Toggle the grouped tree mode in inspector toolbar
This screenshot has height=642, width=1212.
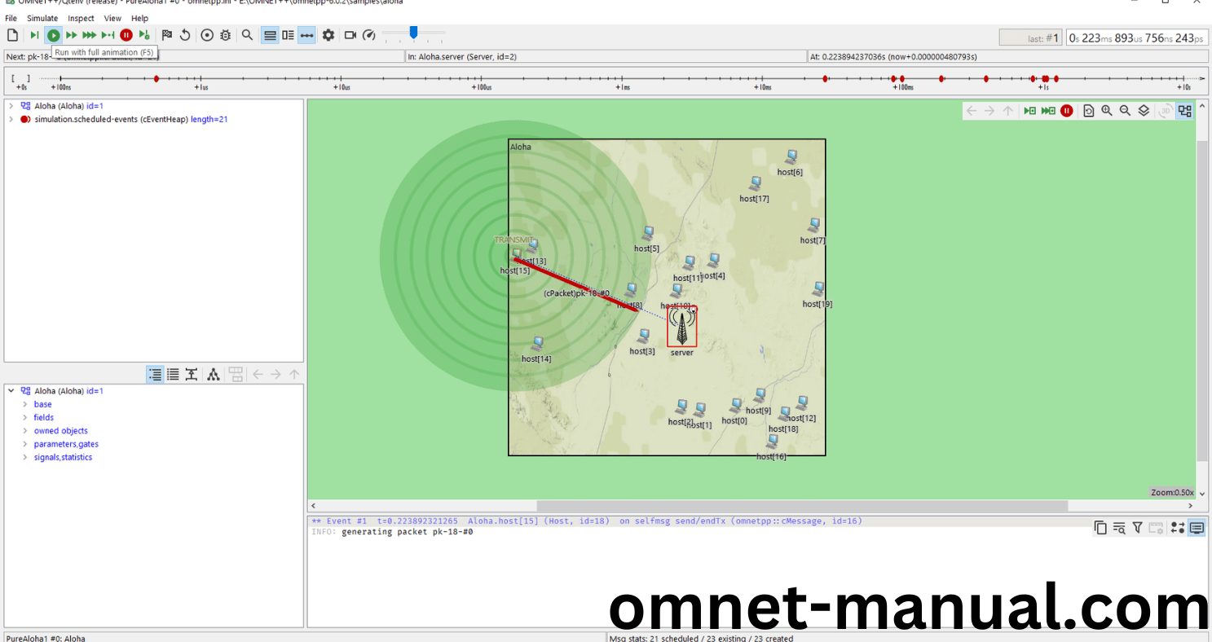tap(155, 374)
